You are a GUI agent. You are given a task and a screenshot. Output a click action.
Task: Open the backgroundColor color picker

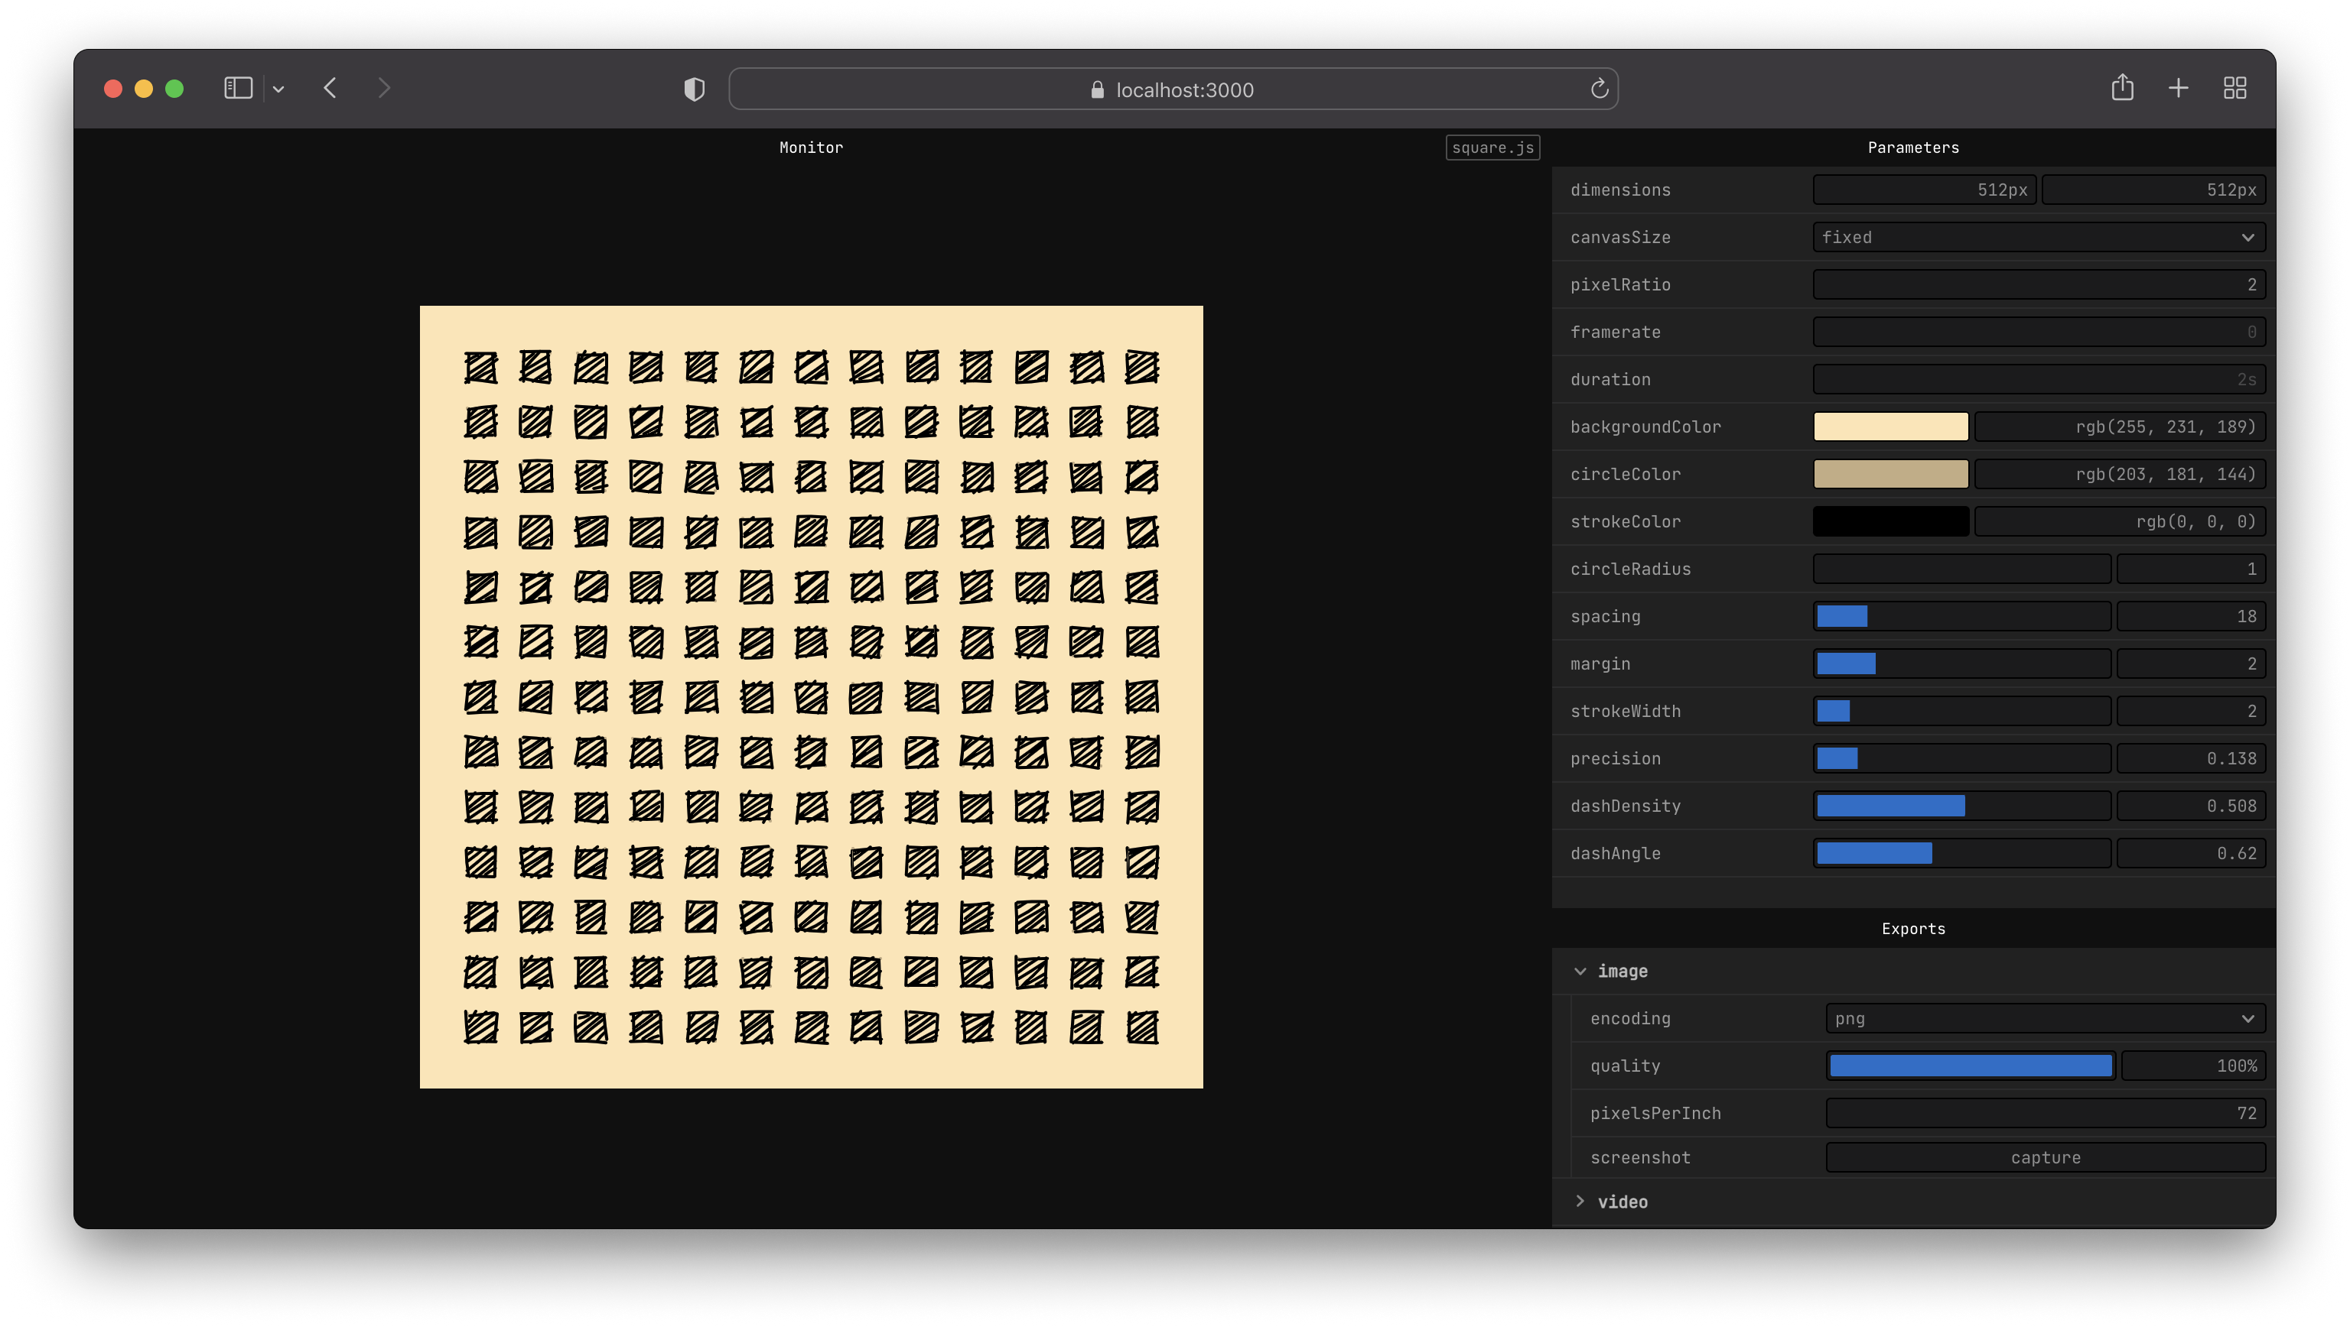1891,426
